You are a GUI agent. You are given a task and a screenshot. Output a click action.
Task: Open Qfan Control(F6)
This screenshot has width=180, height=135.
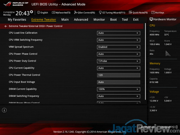pyautogui.click(x=85, y=13)
